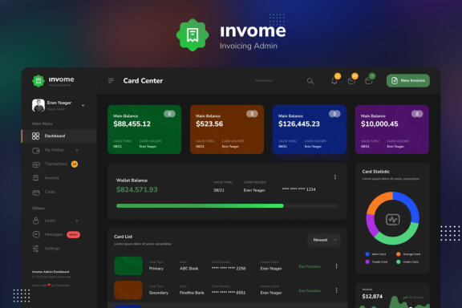Image resolution: width=462 pixels, height=308 pixels.
Task: Open Messages in the sidebar
Action: coord(54,235)
